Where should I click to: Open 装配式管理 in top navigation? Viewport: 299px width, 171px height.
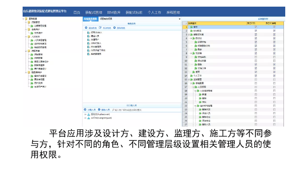[94, 12]
